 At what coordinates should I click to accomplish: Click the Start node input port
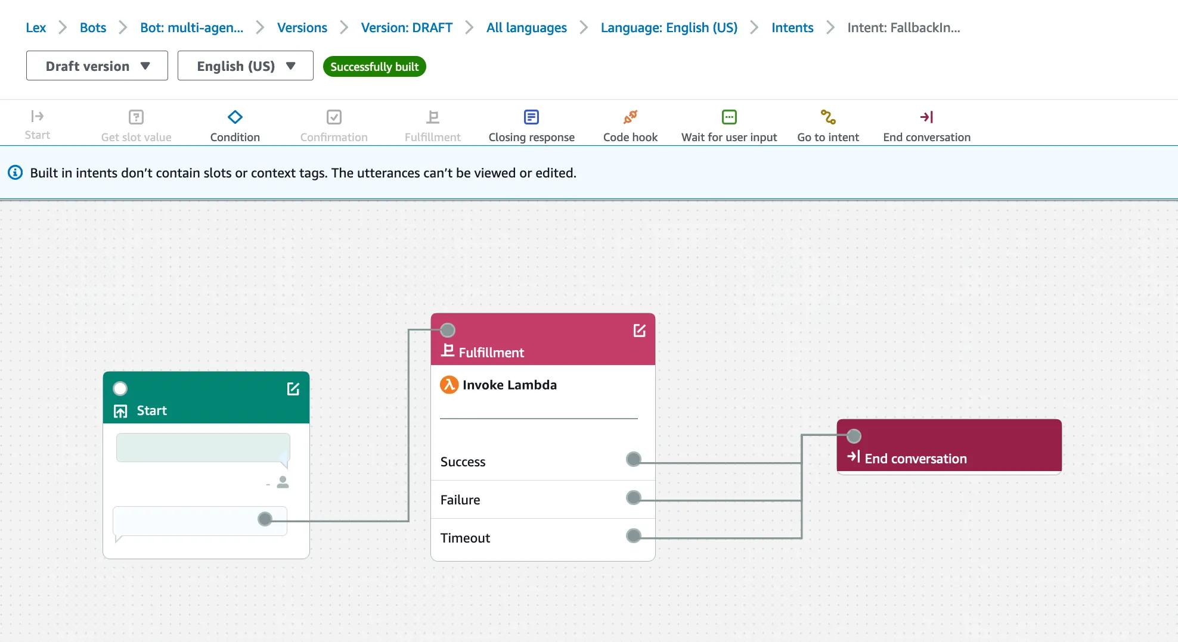[120, 389]
